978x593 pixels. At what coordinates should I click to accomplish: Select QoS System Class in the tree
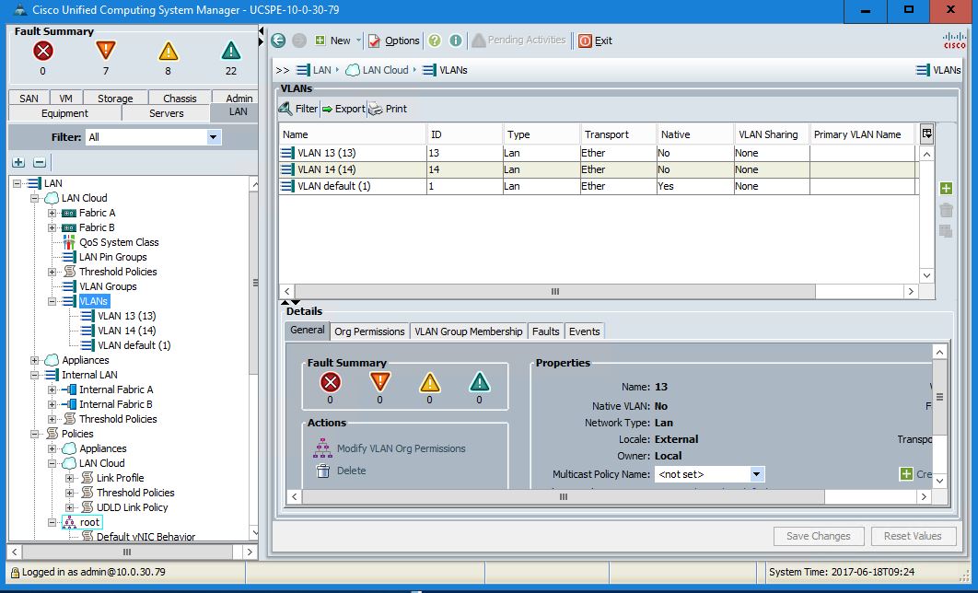(x=119, y=242)
